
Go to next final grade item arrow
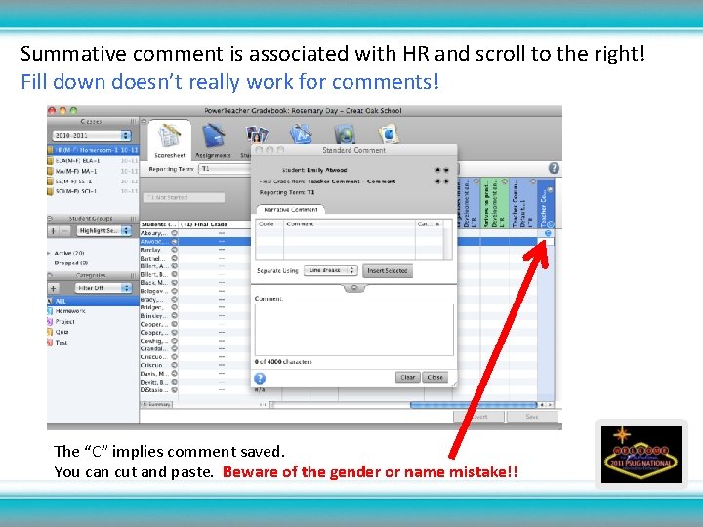click(446, 182)
